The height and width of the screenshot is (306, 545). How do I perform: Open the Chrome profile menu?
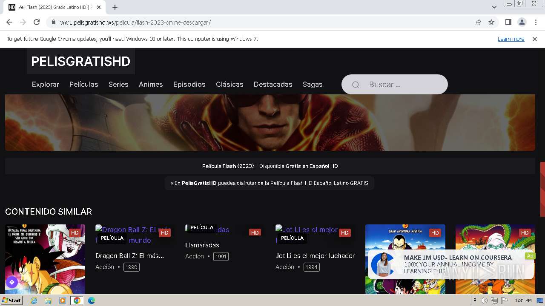(522, 22)
